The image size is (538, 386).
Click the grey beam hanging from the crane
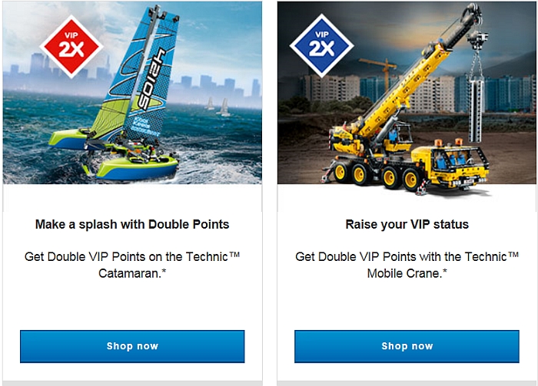476,111
